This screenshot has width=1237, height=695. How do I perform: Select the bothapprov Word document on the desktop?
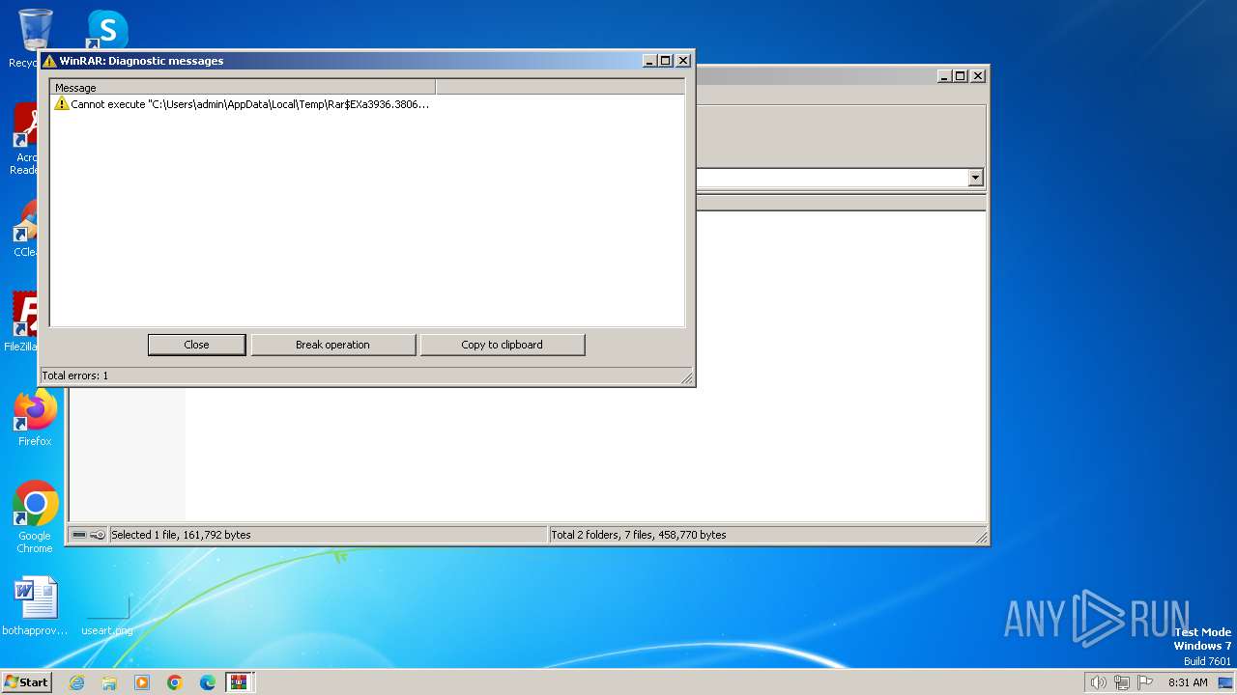[36, 606]
